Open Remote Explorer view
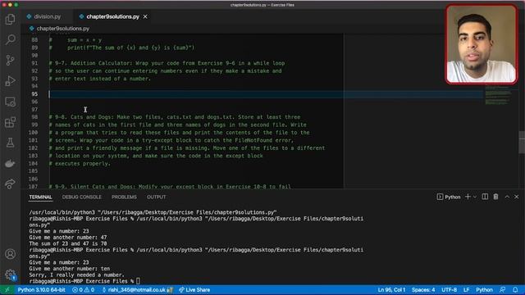Screen dimensions: 525x295 (x=10, y=102)
